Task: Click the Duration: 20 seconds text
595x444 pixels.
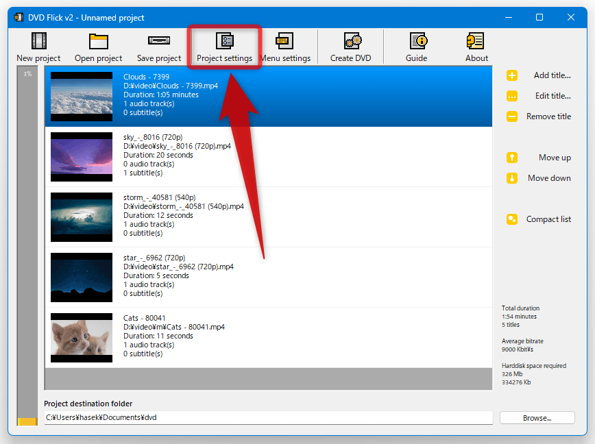Action: coord(158,155)
